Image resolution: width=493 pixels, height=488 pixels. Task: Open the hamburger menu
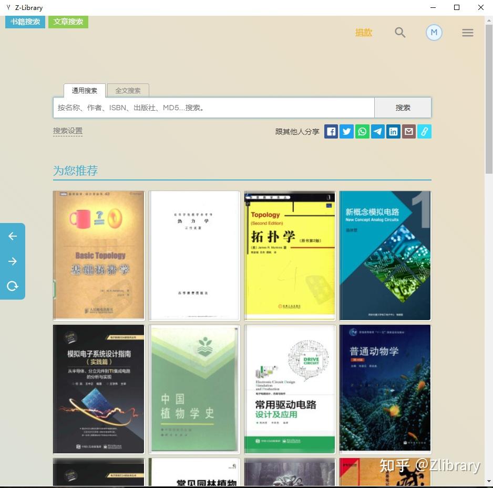(x=467, y=32)
